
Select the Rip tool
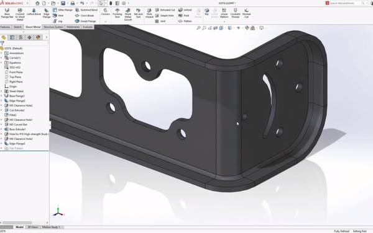pyautogui.click(x=207, y=12)
